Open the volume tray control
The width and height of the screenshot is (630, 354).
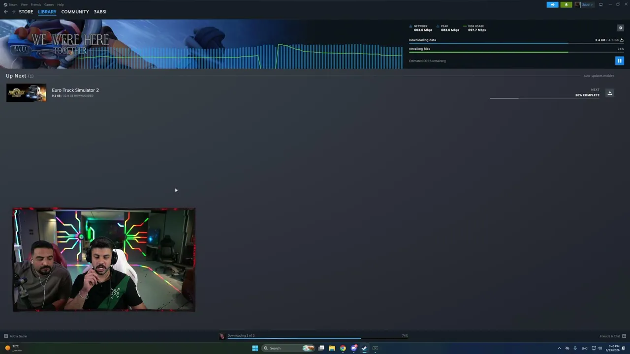tap(600, 348)
